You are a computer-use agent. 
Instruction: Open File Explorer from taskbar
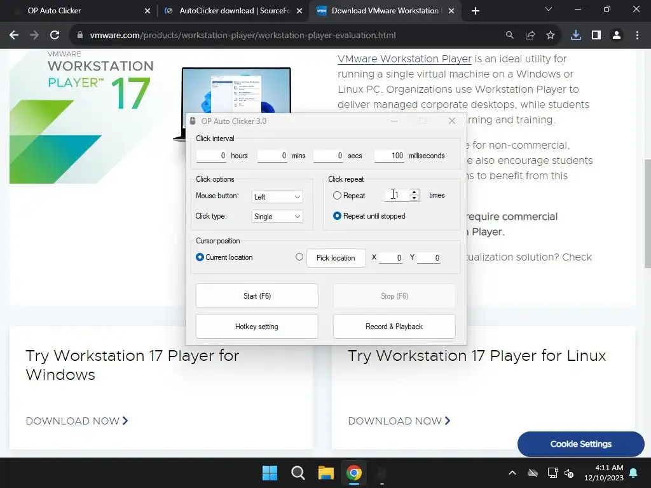click(x=326, y=473)
